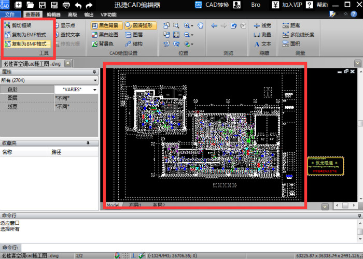The height and width of the screenshot is (259, 363).
Task: Open the zoom-out dropdown arrow
Action: tap(192, 35)
